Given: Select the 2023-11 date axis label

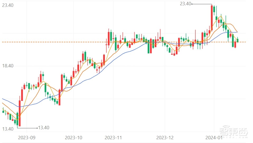Looking at the screenshot, I should [x=113, y=138].
